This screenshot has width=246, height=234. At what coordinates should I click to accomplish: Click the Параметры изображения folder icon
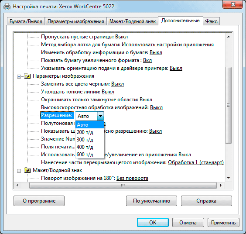[27, 76]
